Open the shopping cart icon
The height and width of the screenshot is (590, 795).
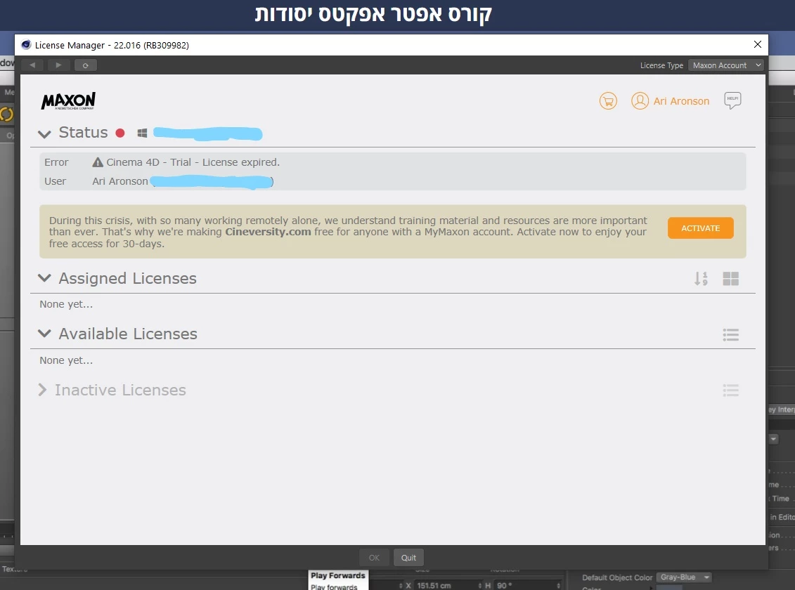click(x=608, y=100)
